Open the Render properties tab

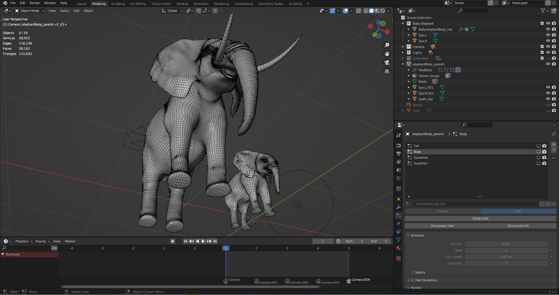(399, 145)
